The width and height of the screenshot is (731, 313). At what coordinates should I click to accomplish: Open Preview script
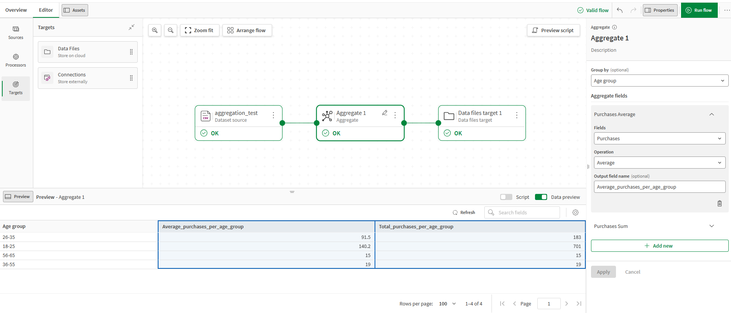[x=553, y=30]
